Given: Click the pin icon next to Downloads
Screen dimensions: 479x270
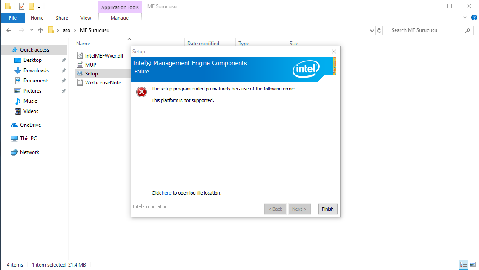Looking at the screenshot, I should click(x=63, y=70).
